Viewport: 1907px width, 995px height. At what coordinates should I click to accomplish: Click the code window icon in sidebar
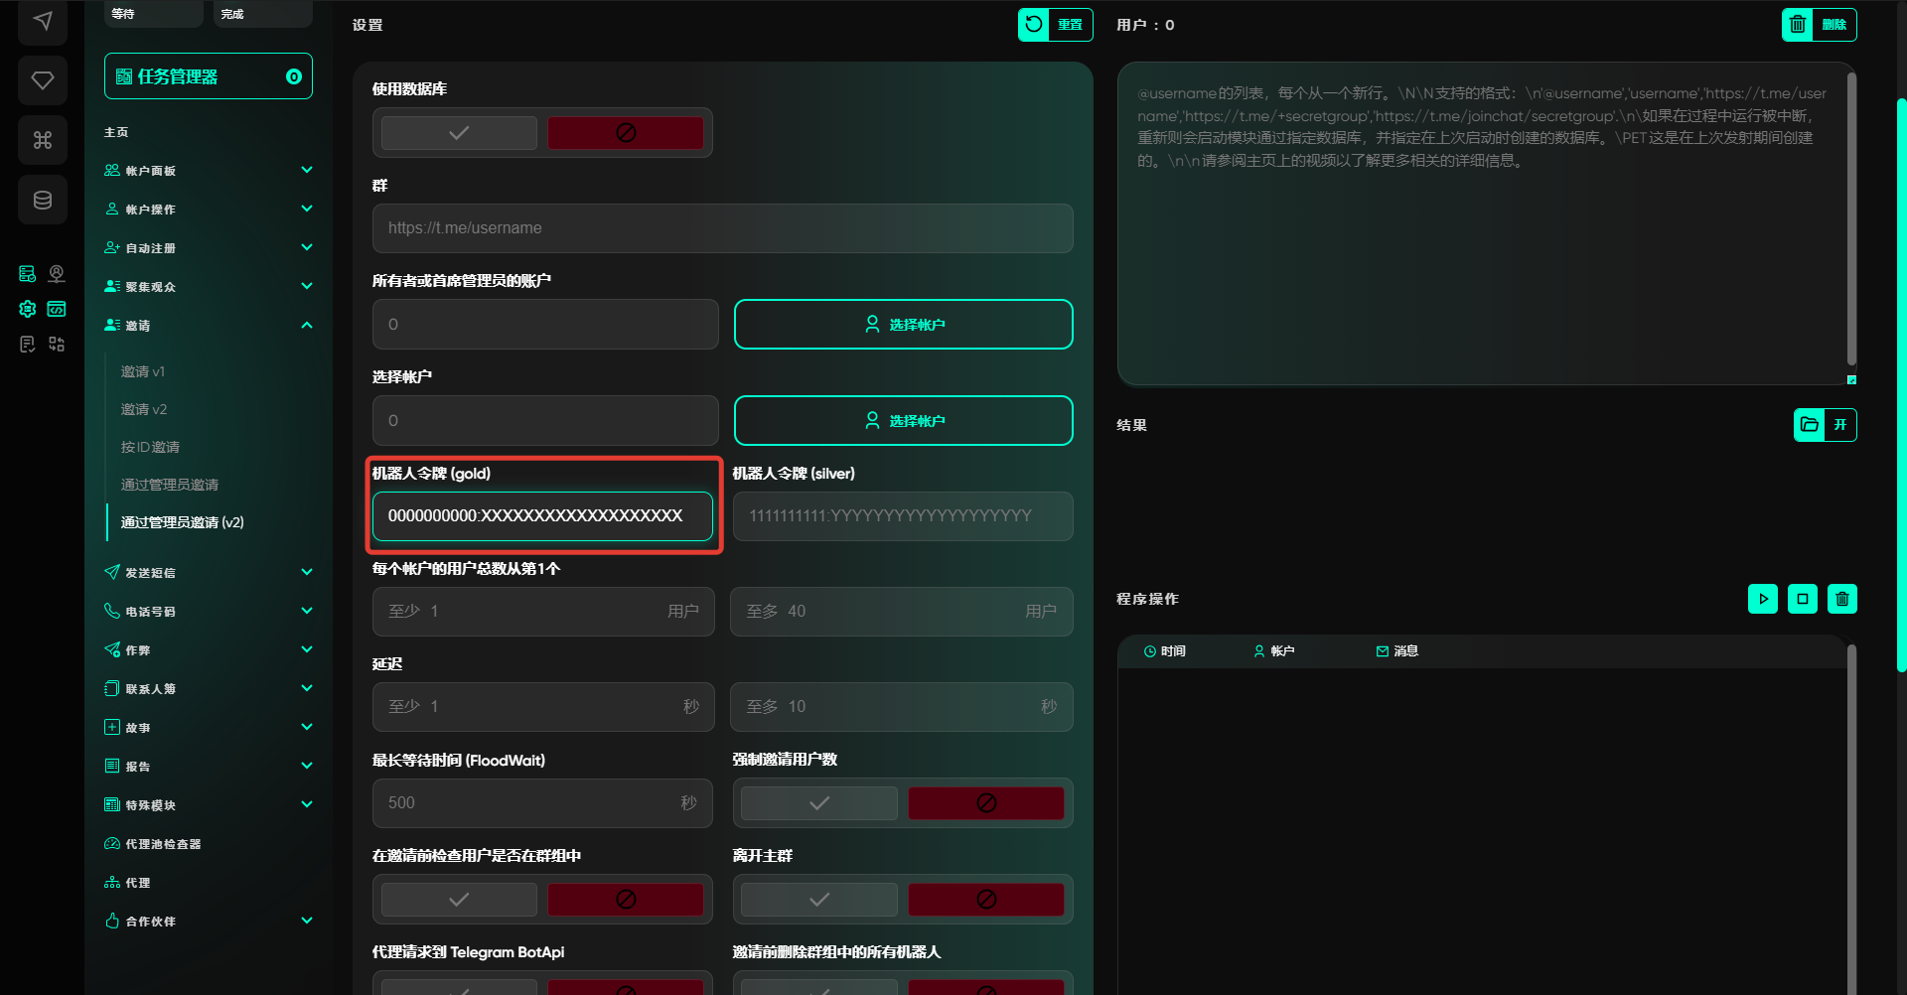pos(57,309)
